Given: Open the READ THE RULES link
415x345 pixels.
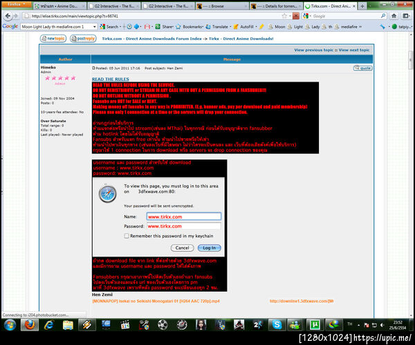Looking at the screenshot, I should pos(111,79).
